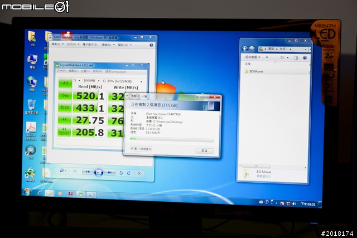Open the Recycle Bin on desktop
Screen dimensions: 357x238
(x=31, y=106)
